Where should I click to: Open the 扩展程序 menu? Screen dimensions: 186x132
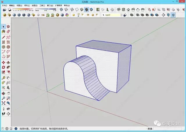[59, 6]
